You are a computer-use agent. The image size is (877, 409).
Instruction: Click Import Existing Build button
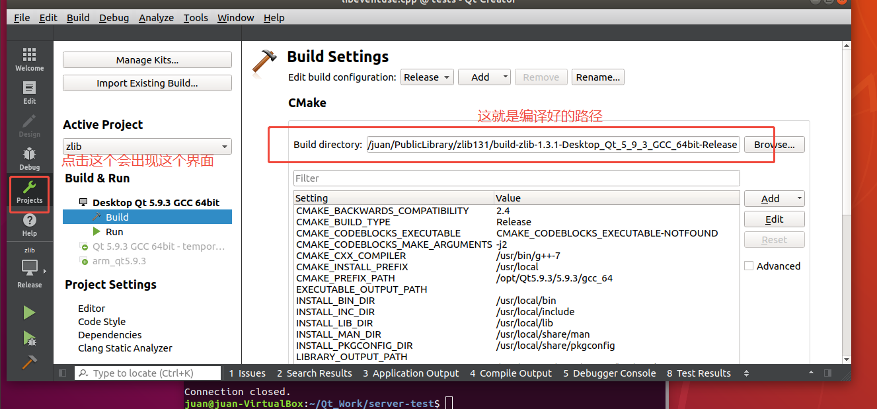[x=147, y=83]
